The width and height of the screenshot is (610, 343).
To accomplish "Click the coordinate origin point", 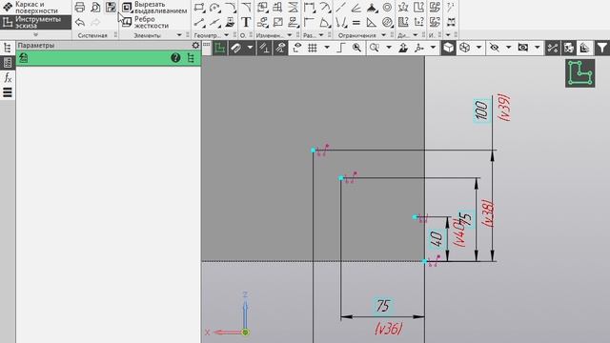I will click(245, 333).
